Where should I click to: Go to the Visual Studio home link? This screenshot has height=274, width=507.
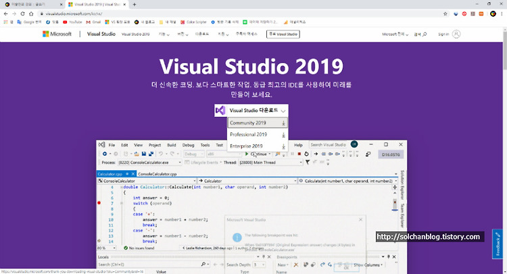101,34
